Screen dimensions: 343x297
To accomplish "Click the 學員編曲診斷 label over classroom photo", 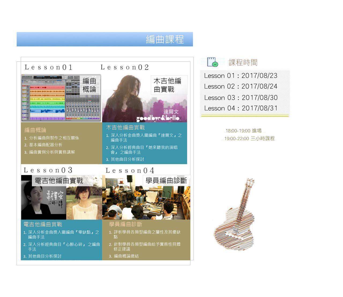I will click(x=166, y=181).
